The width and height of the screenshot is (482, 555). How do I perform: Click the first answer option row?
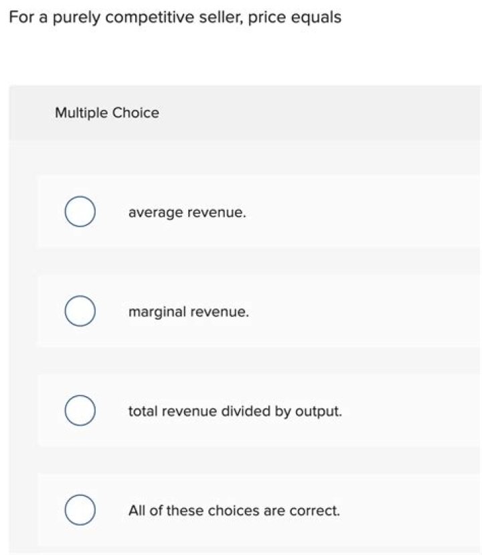tap(254, 211)
